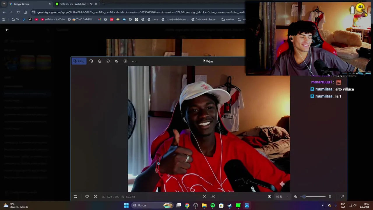Click the split view icon beside reload
The image size is (373, 210).
pos(25,12)
